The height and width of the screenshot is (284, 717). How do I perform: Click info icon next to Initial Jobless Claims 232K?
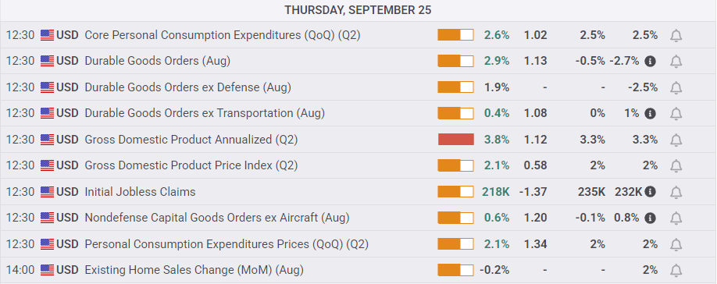(x=651, y=192)
